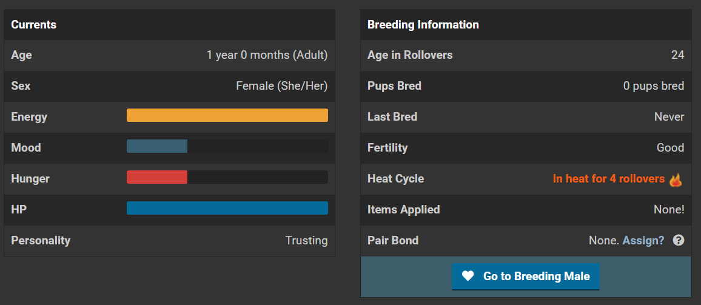The height and width of the screenshot is (305, 701).
Task: Click the Go to Breeding Male button
Action: click(525, 277)
